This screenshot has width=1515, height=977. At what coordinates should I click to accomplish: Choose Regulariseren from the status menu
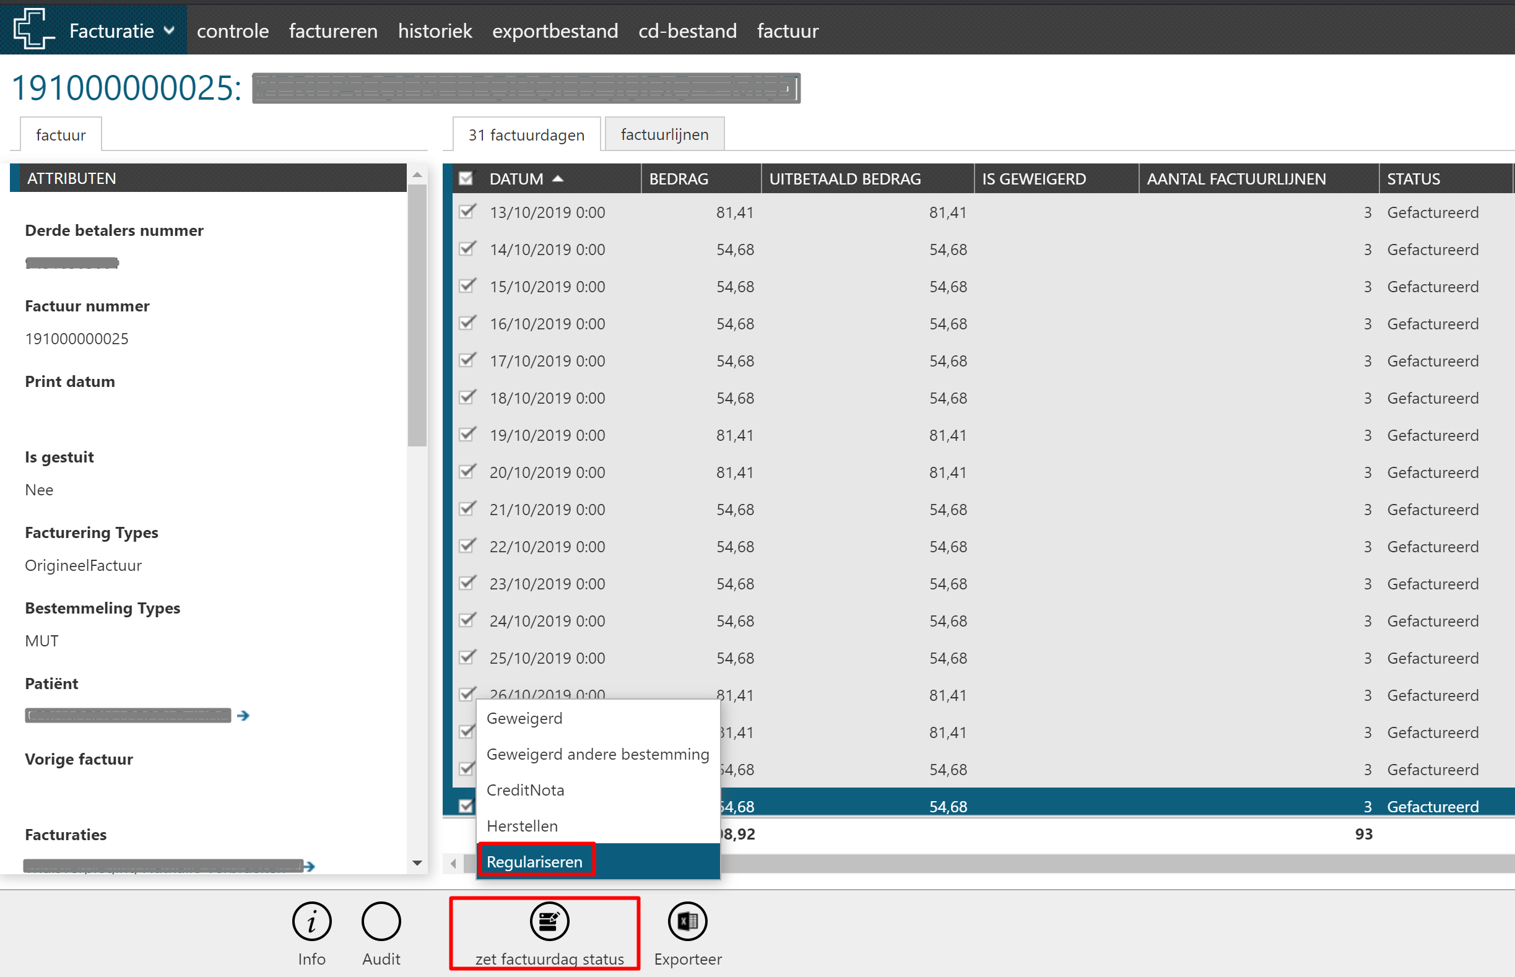(535, 862)
